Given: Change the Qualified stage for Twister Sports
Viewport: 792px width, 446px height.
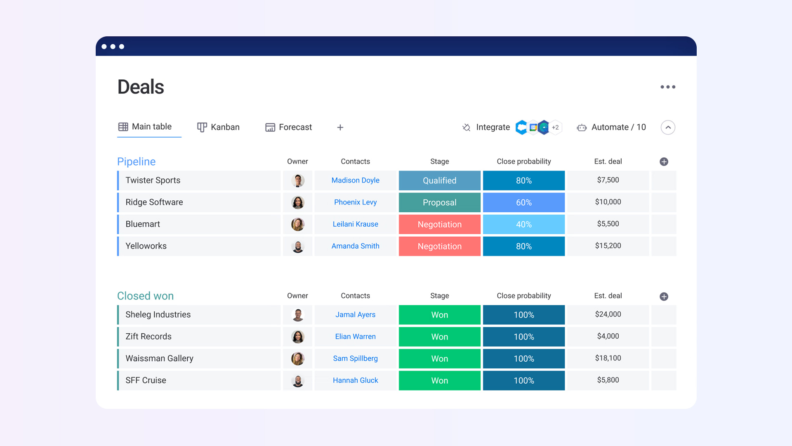Looking at the screenshot, I should pos(440,180).
